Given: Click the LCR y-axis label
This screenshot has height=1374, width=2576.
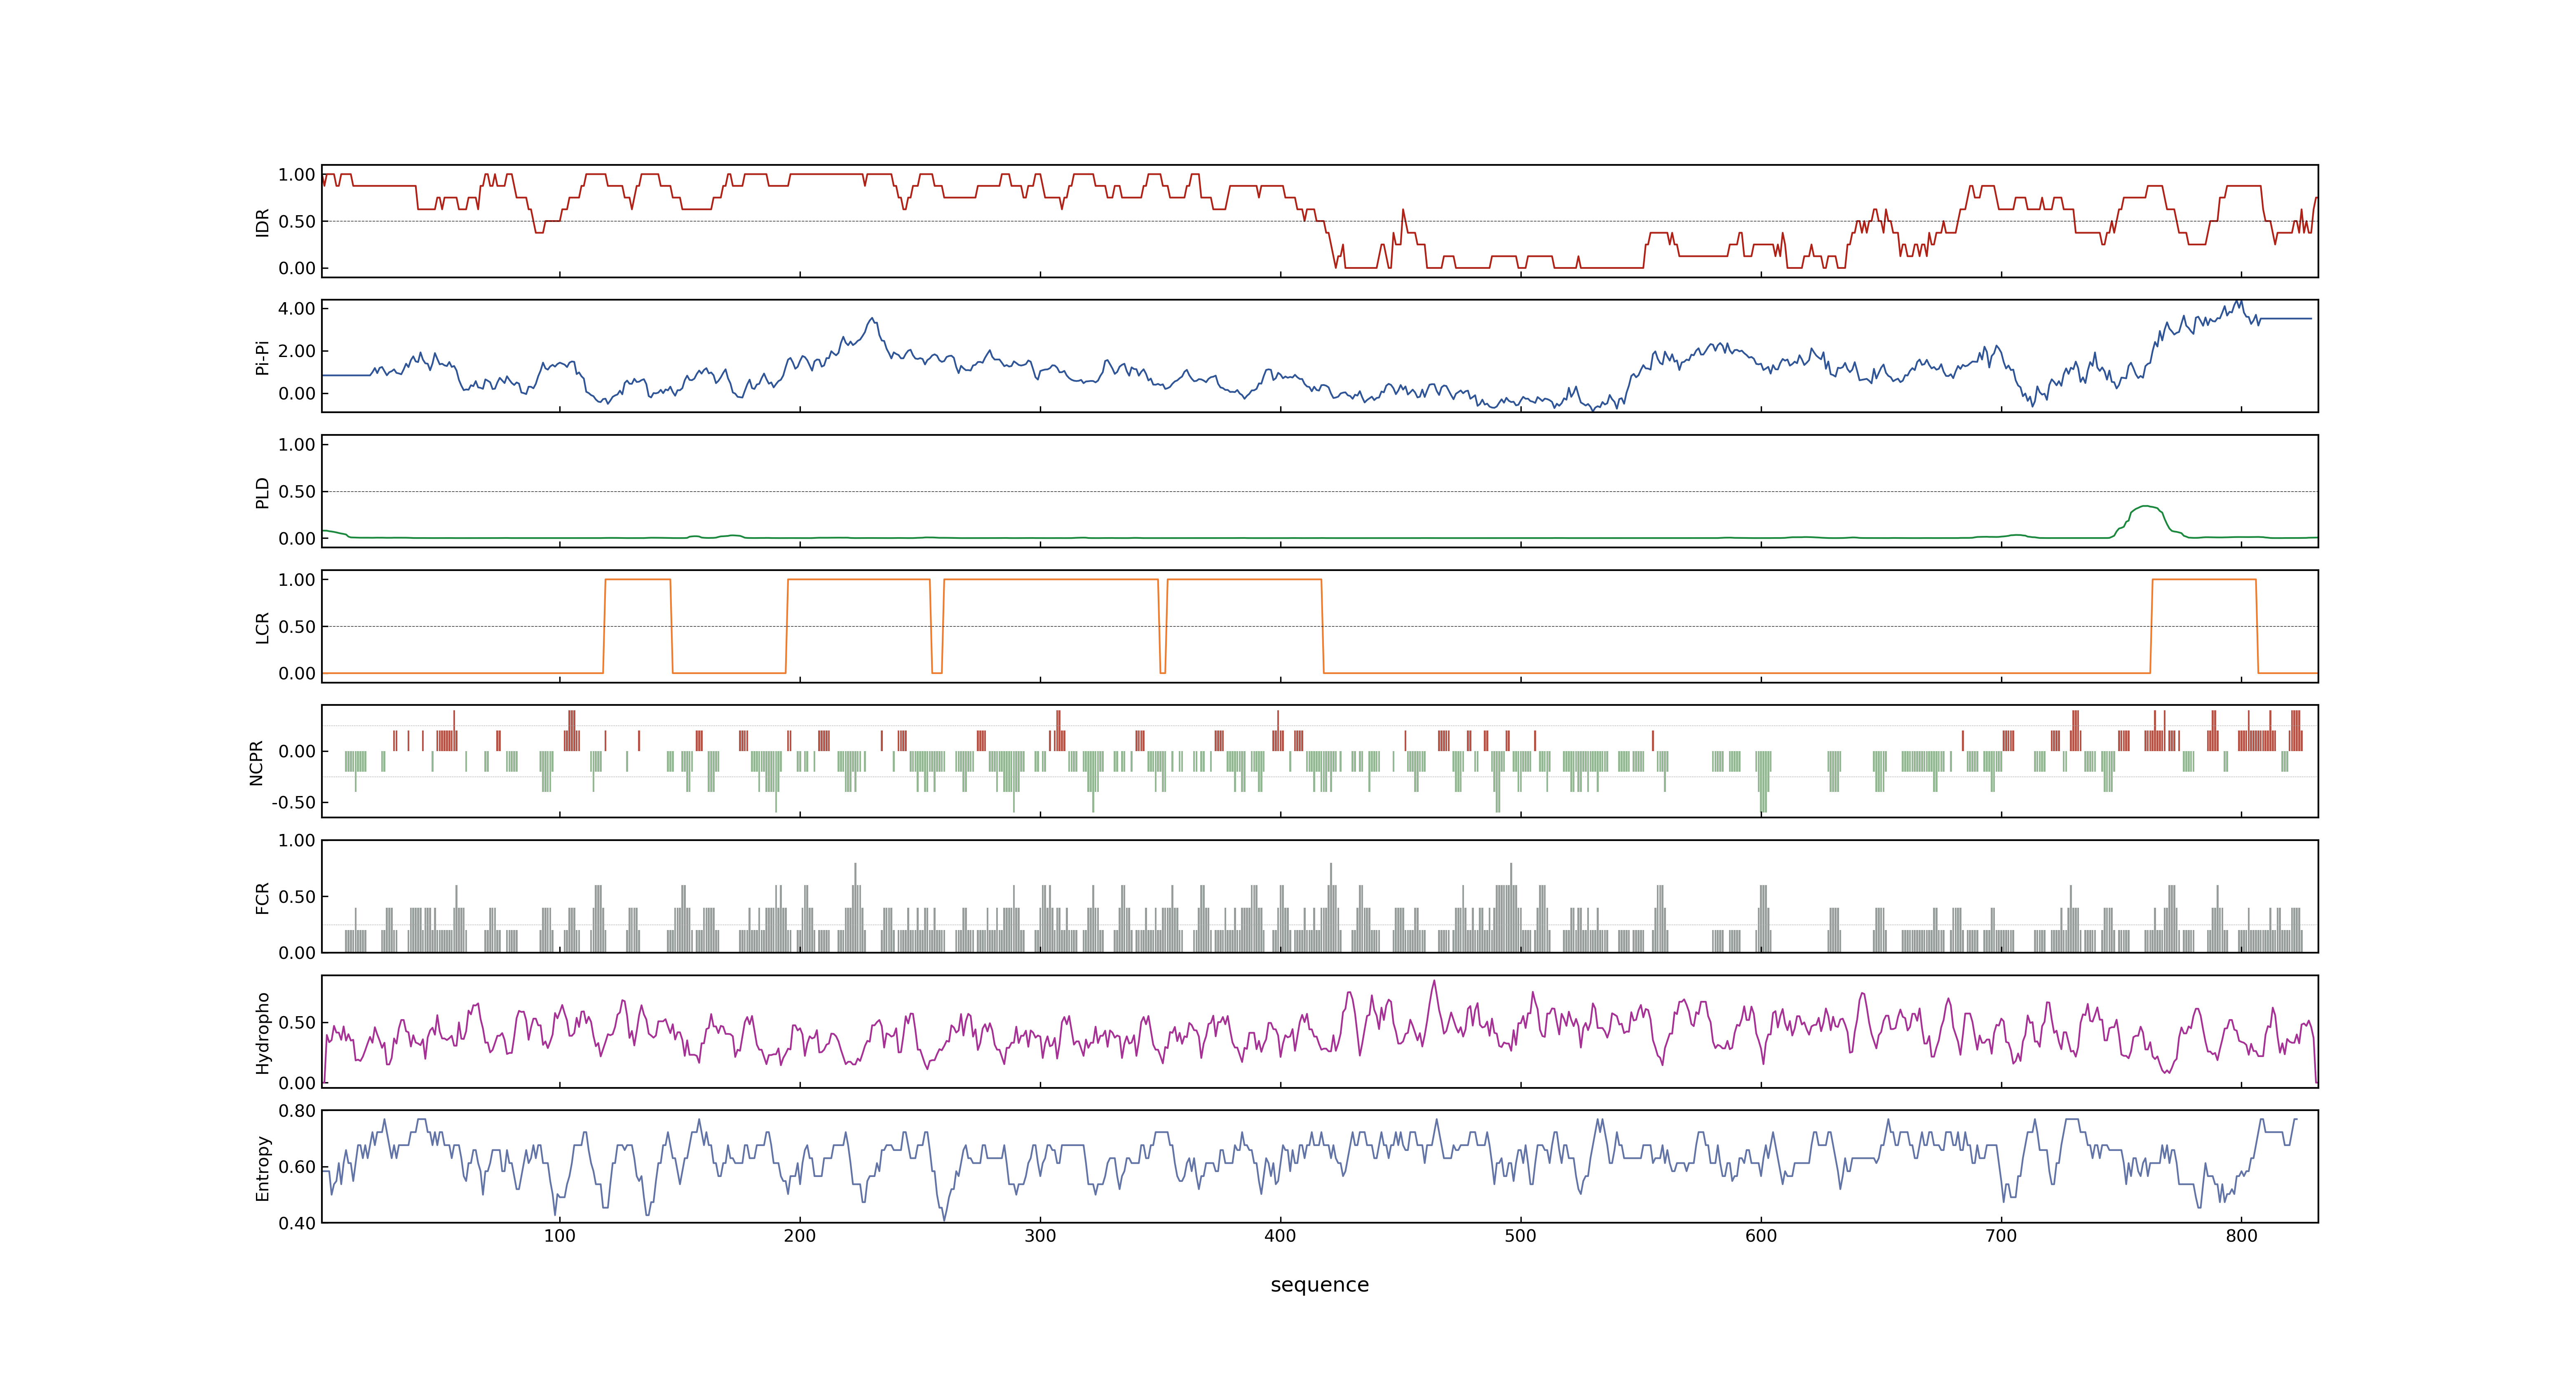Looking at the screenshot, I should click(263, 627).
